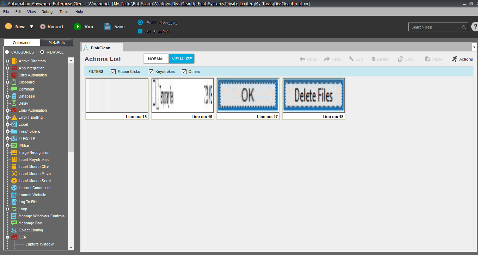The width and height of the screenshot is (478, 255).
Task: Select the Delete Files thumbnail Line 18
Action: coord(313,99)
